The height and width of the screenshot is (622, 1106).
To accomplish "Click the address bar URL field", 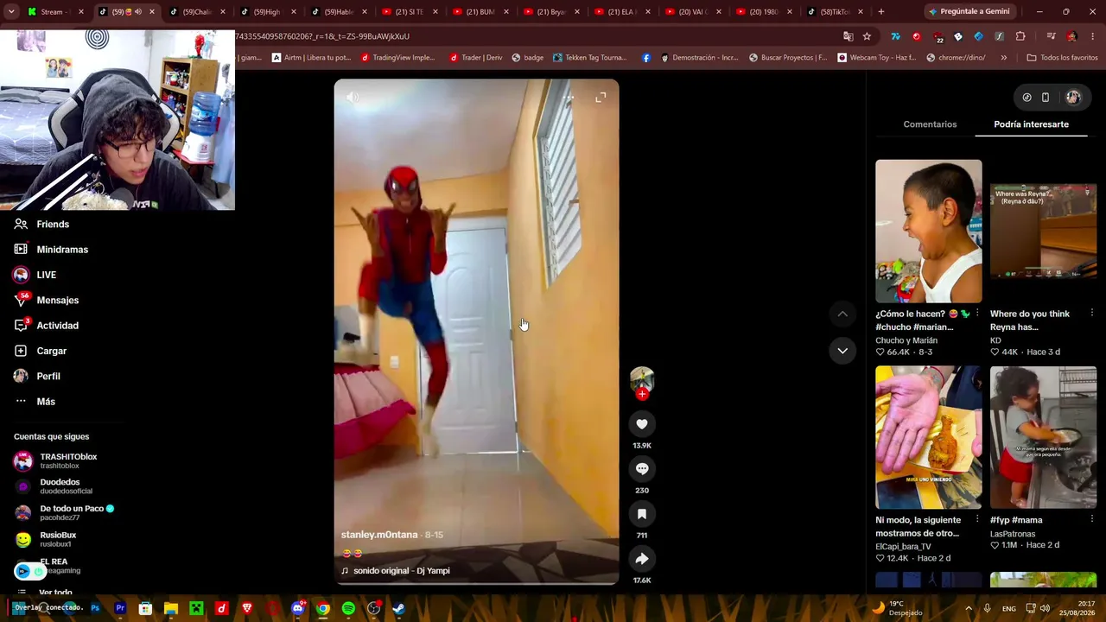I will point(536,36).
